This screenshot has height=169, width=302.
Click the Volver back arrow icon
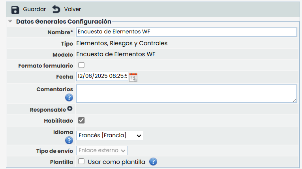[x=56, y=9]
